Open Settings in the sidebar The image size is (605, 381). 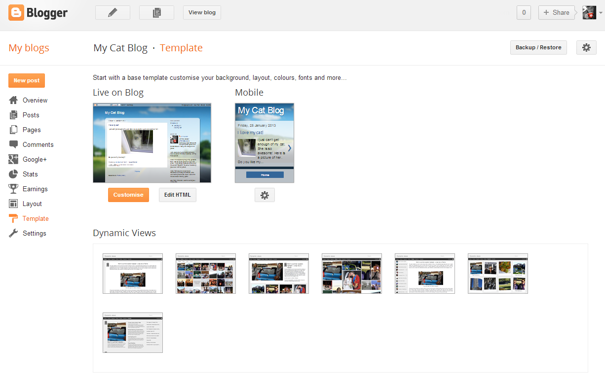pyautogui.click(x=34, y=233)
